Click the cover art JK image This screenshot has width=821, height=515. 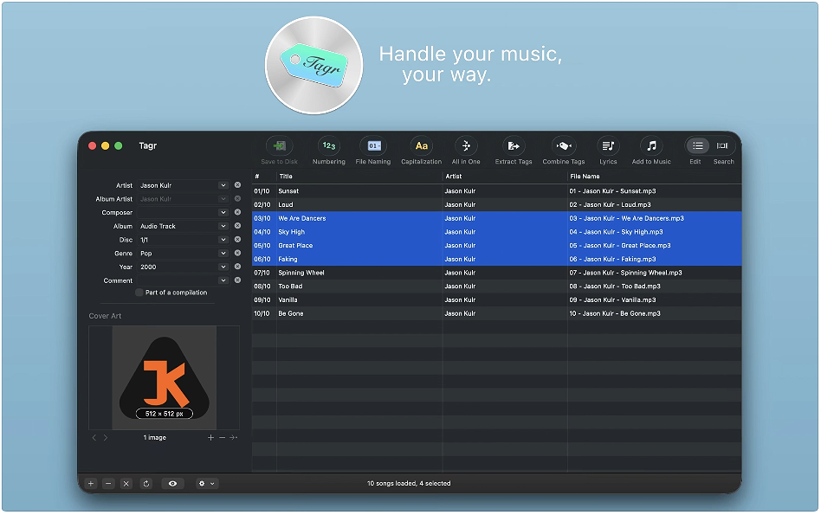coord(165,377)
